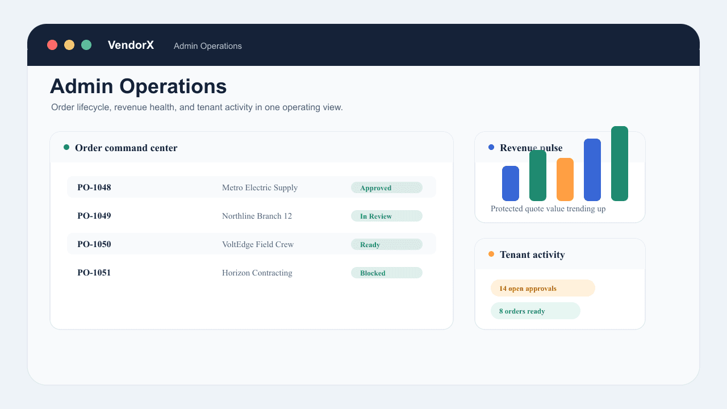Open the 8 orders ready pill
The height and width of the screenshot is (409, 727).
point(536,311)
